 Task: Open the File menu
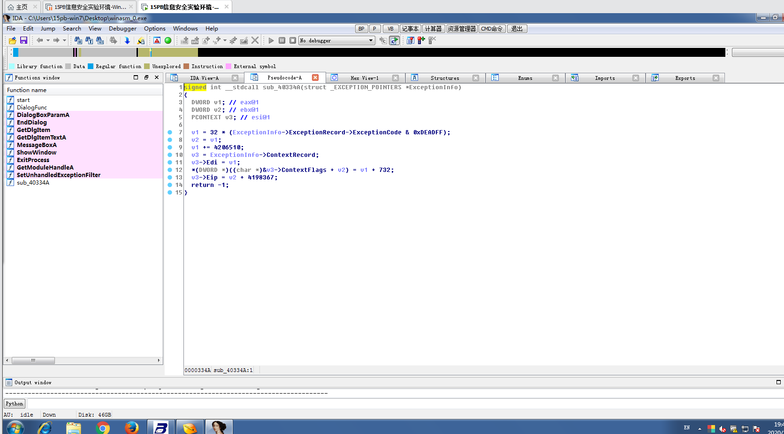[x=11, y=29]
